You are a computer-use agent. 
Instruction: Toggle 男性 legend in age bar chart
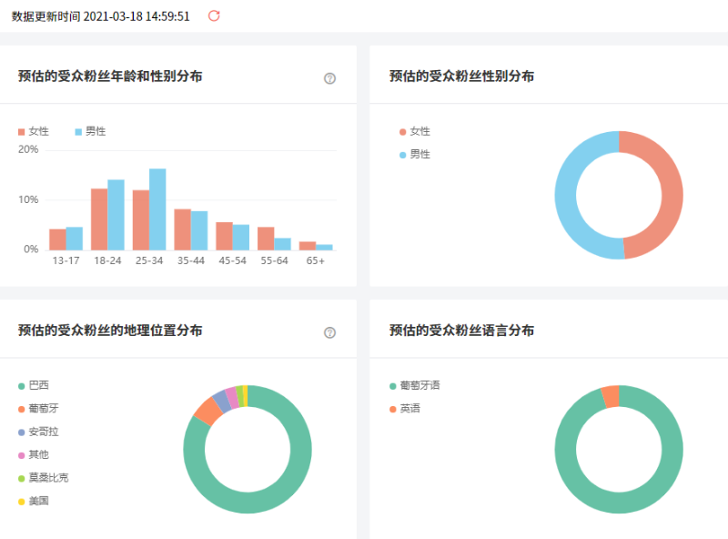(x=90, y=131)
